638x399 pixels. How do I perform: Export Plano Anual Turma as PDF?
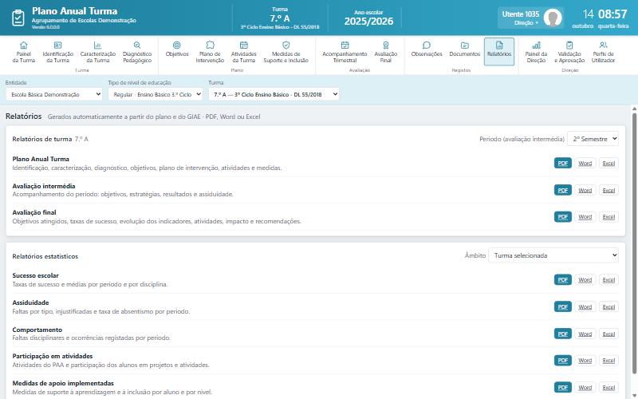[563, 164]
